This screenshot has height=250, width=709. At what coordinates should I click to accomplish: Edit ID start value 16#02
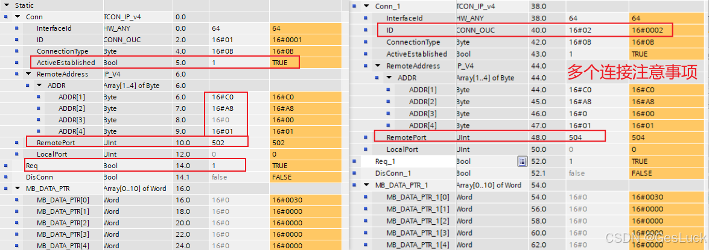(579, 30)
